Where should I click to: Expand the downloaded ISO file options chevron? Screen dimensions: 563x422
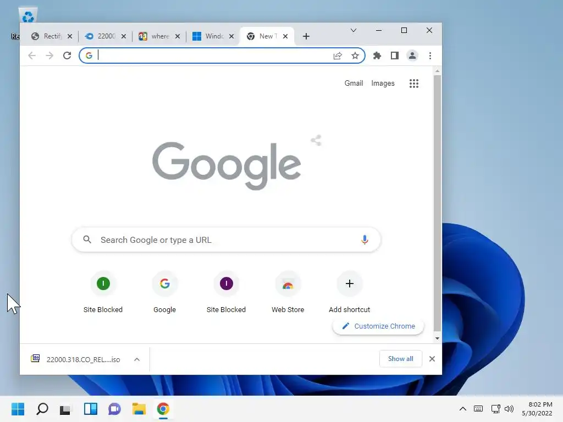point(137,359)
